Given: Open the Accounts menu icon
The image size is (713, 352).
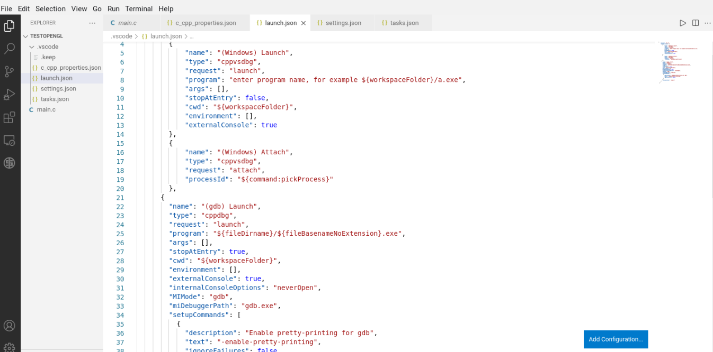Looking at the screenshot, I should (x=9, y=326).
